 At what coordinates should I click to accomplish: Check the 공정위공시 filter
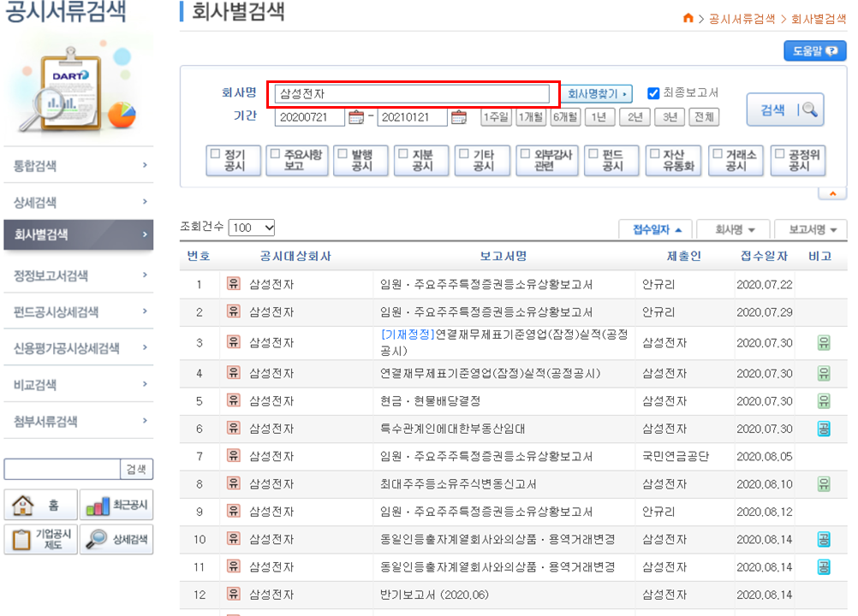(x=780, y=154)
